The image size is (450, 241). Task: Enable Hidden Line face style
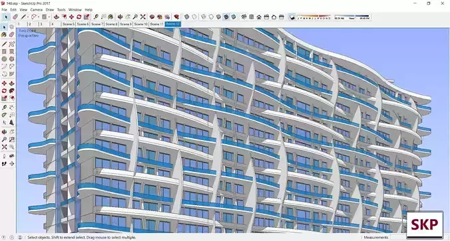[x=211, y=17]
